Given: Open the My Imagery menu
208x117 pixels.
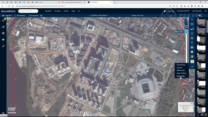Looking at the screenshot, I should point(58,11).
